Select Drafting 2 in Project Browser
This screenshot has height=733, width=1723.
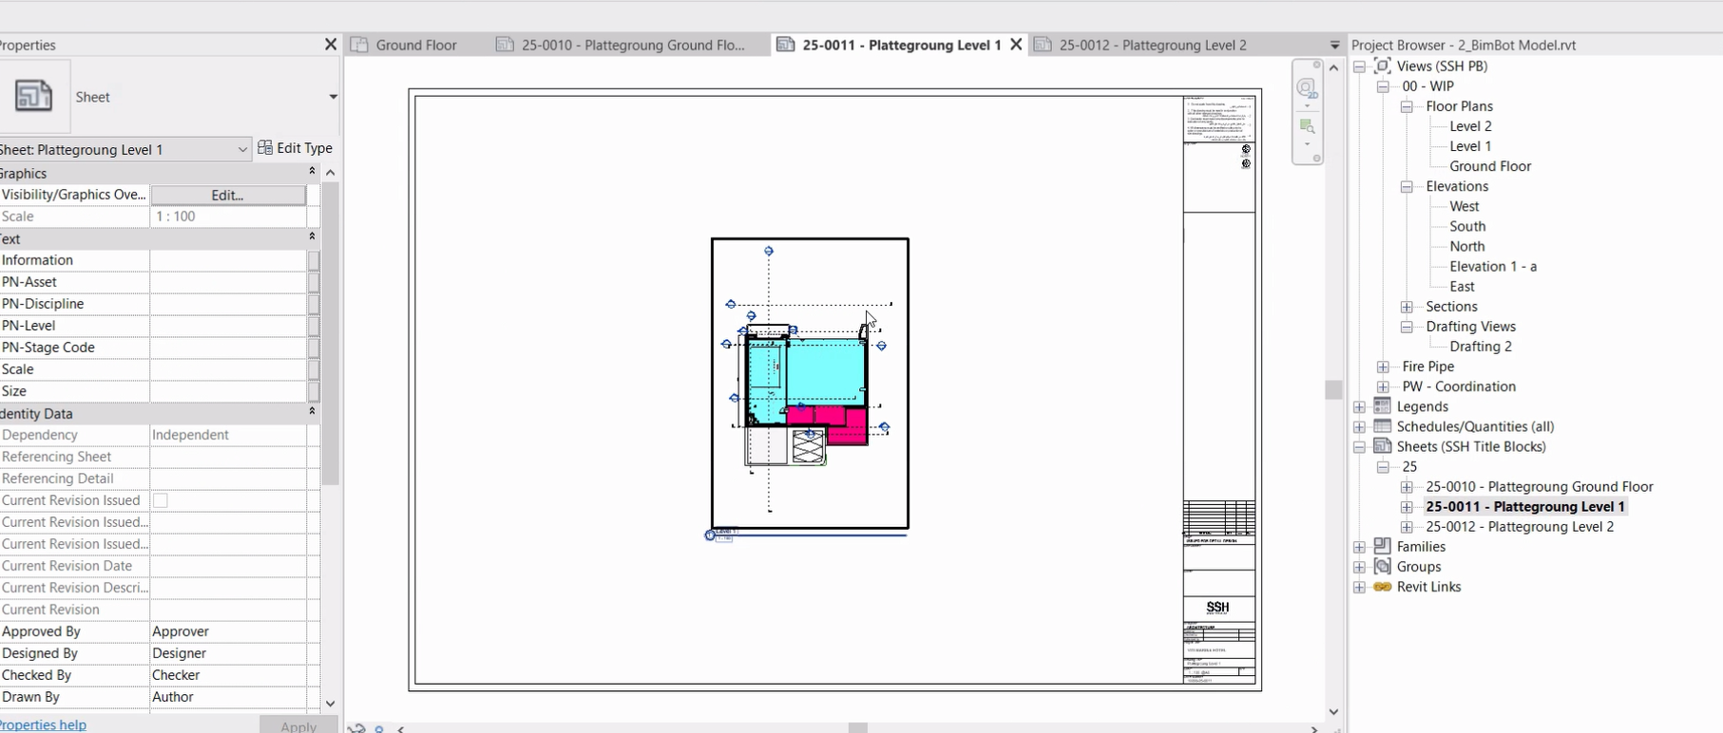[x=1481, y=347]
